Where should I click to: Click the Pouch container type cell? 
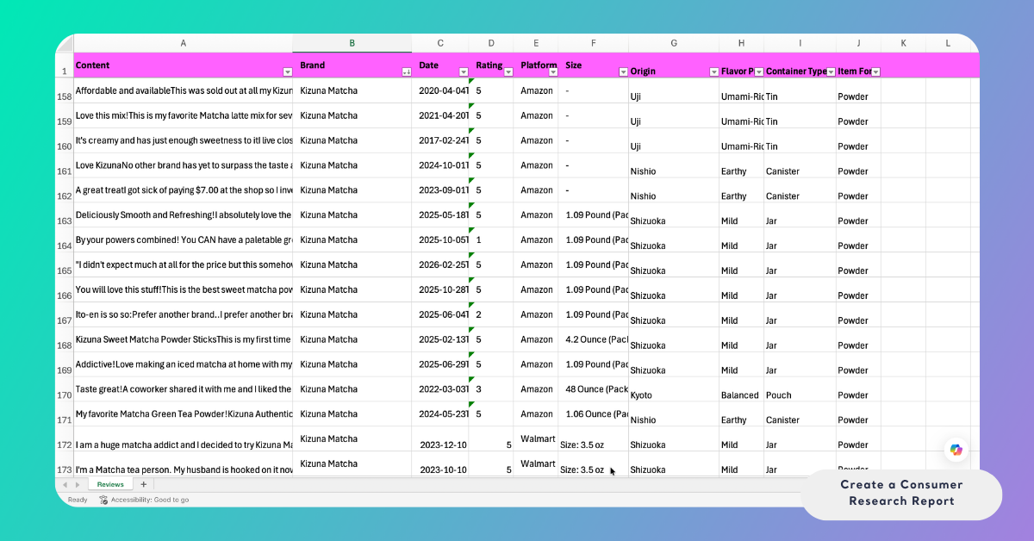click(x=800, y=389)
